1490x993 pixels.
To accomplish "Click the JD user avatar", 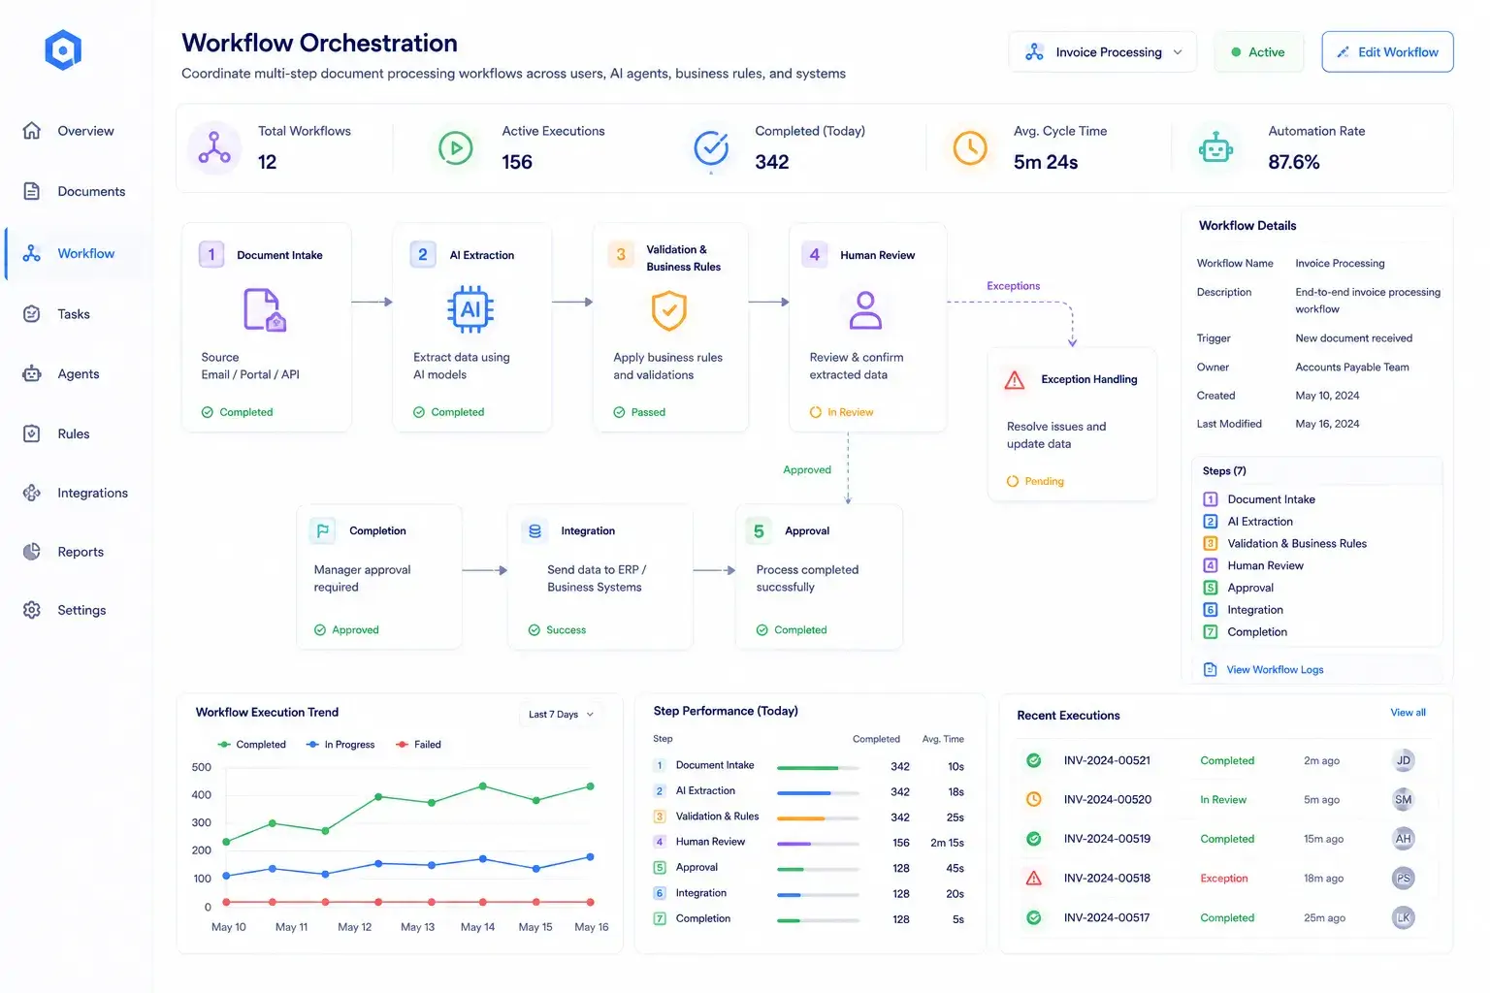I will click(x=1403, y=761).
